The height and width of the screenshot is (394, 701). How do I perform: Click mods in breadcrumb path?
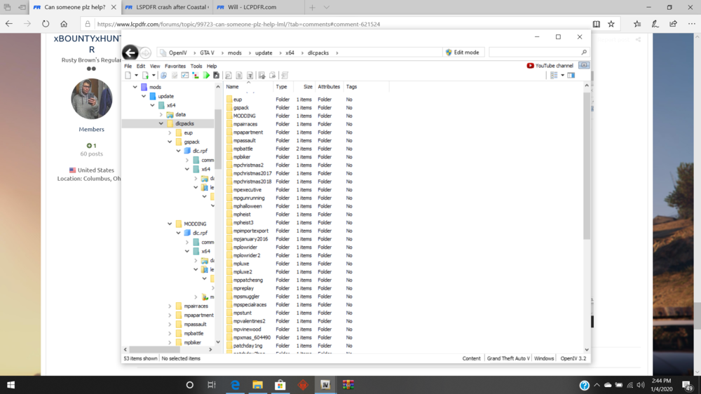point(235,53)
